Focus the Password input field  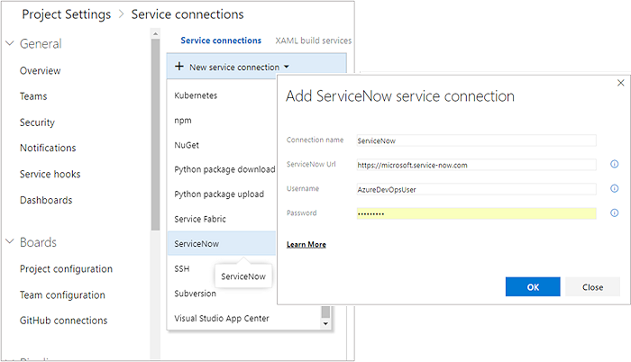pos(476,213)
